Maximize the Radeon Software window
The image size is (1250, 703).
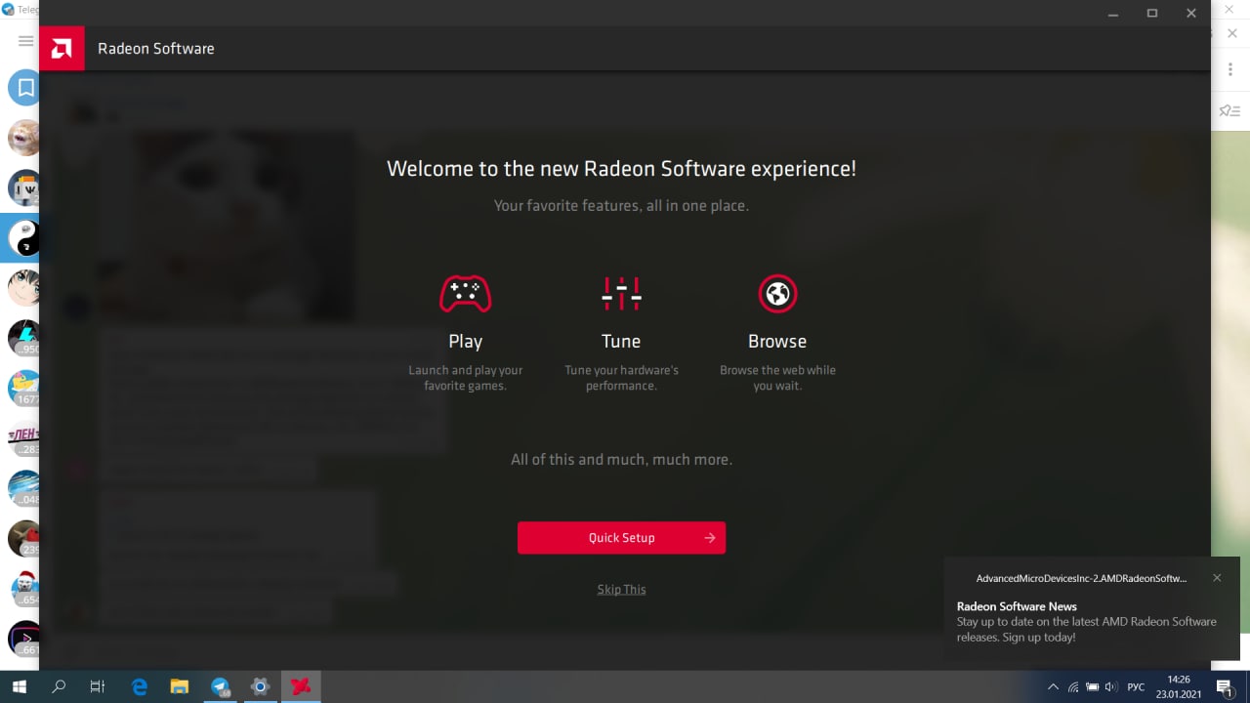click(x=1152, y=13)
